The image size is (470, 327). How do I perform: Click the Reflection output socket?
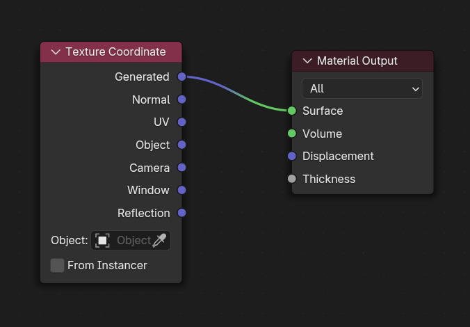[181, 213]
